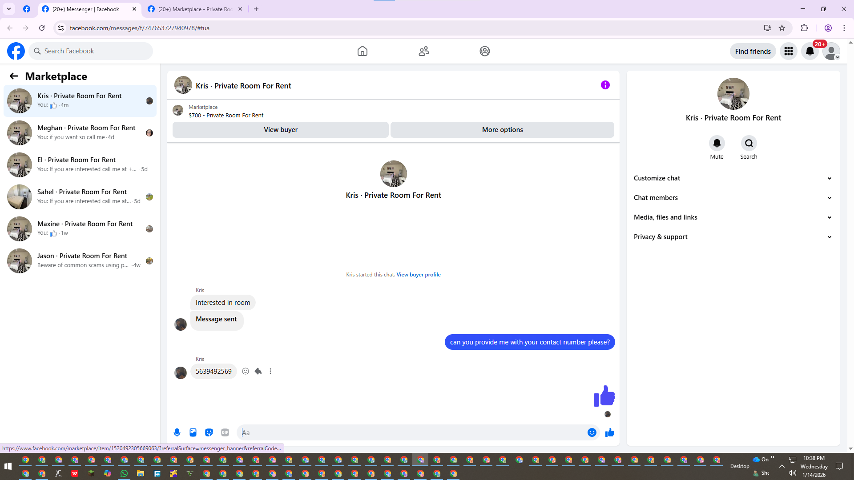
Task: Attach a photo using the image icon
Action: 193,432
